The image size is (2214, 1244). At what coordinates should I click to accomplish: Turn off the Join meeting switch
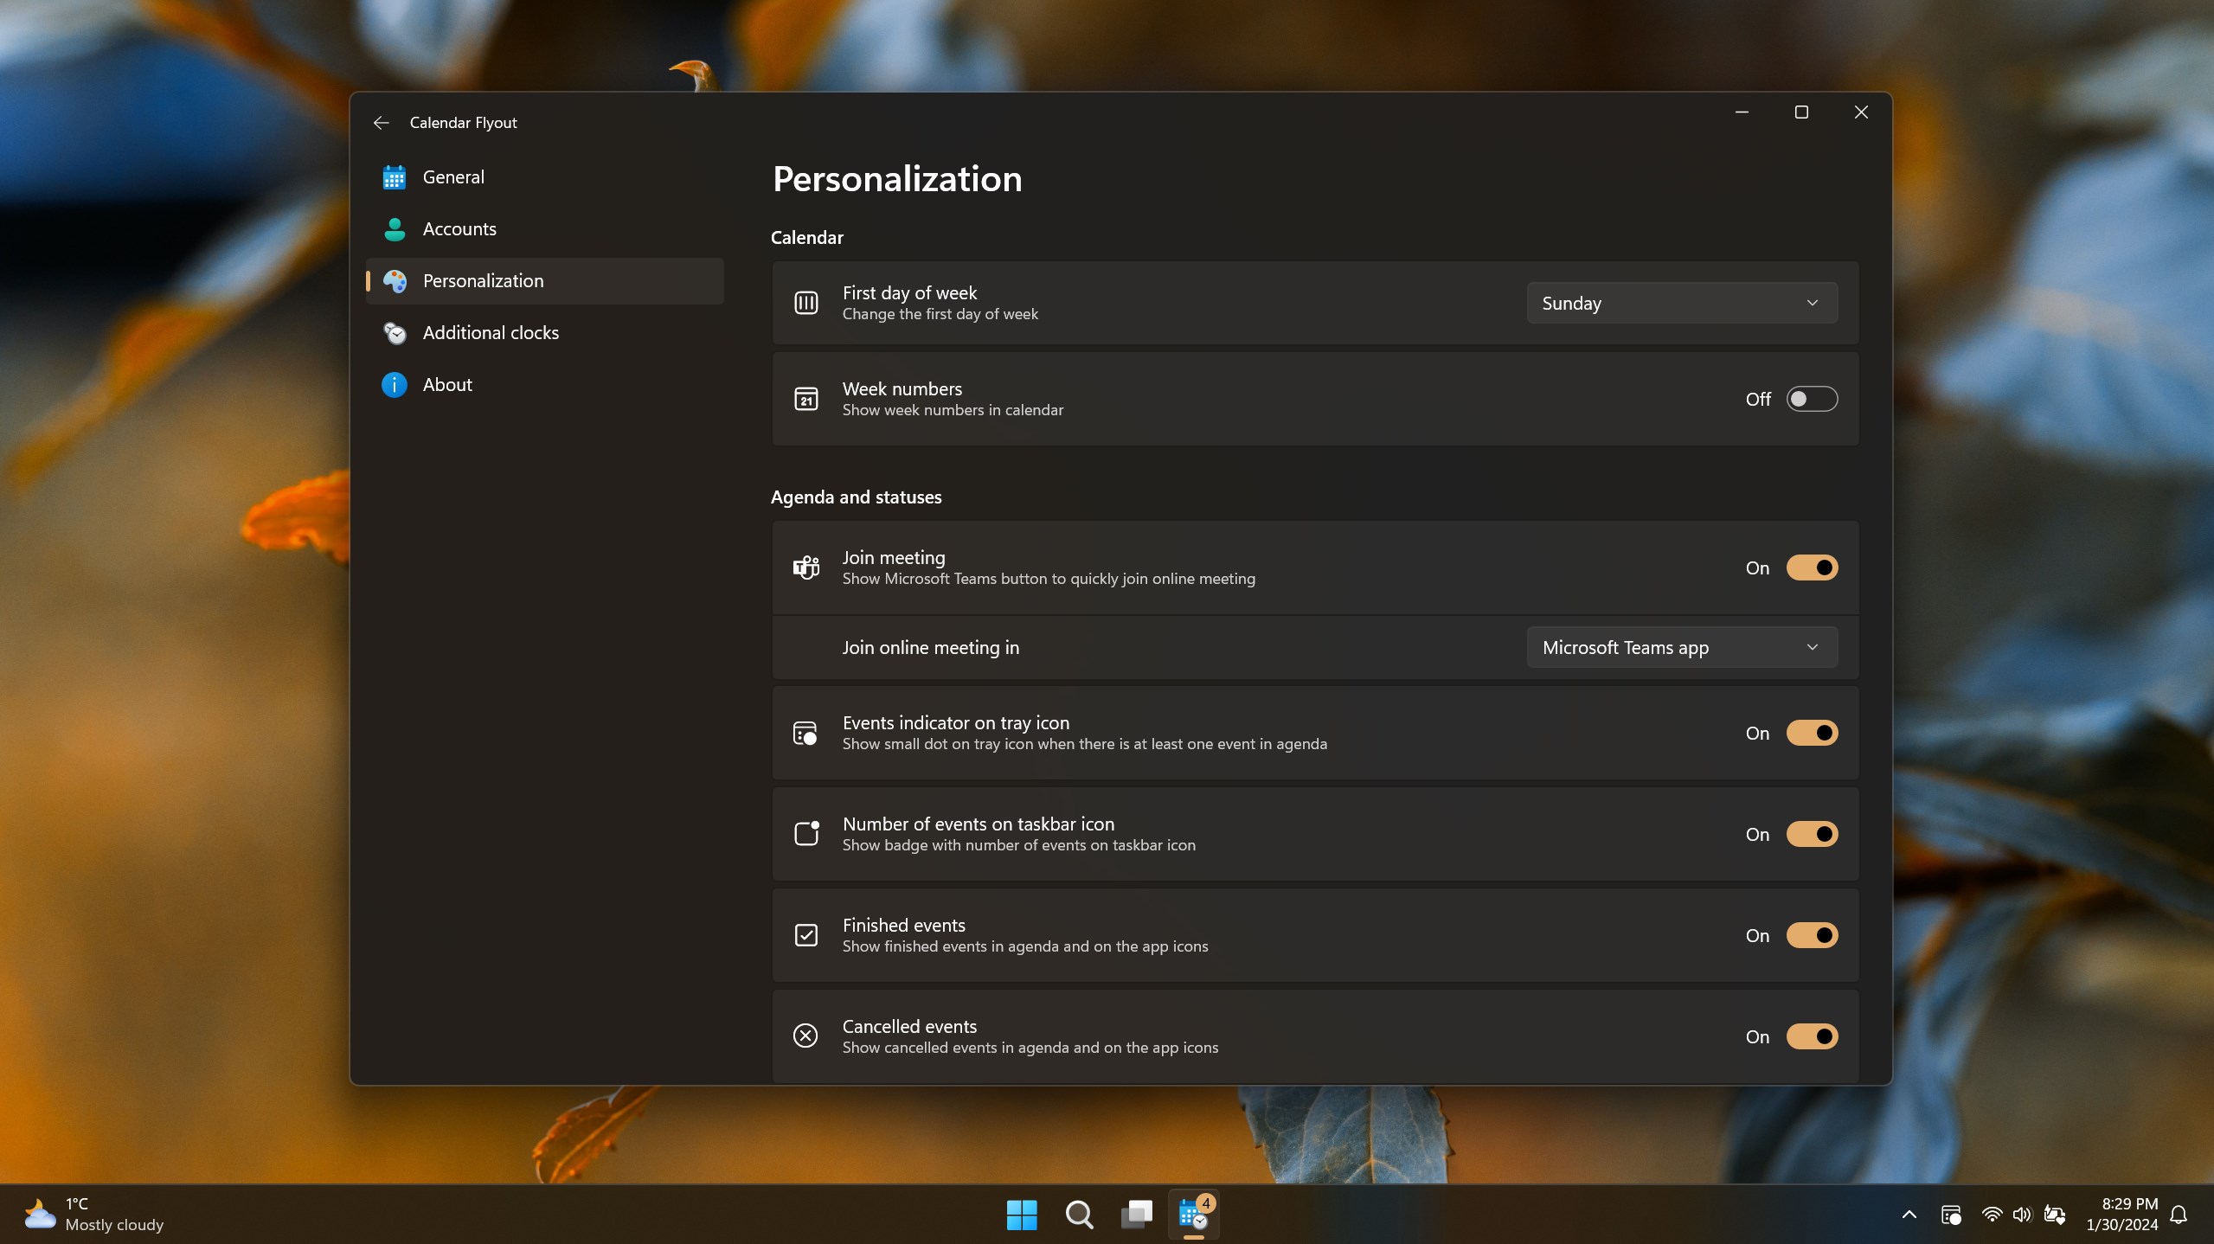pos(1812,567)
